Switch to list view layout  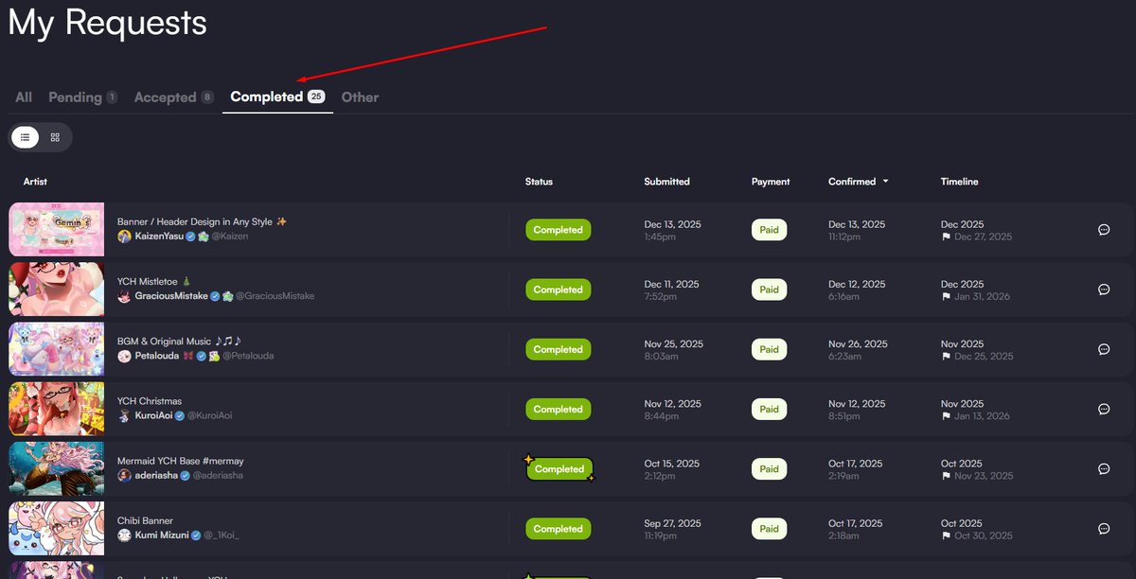[25, 137]
